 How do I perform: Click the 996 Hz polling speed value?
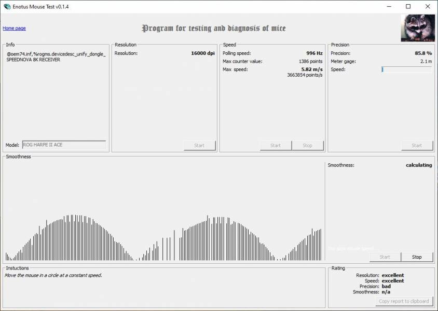(x=314, y=53)
